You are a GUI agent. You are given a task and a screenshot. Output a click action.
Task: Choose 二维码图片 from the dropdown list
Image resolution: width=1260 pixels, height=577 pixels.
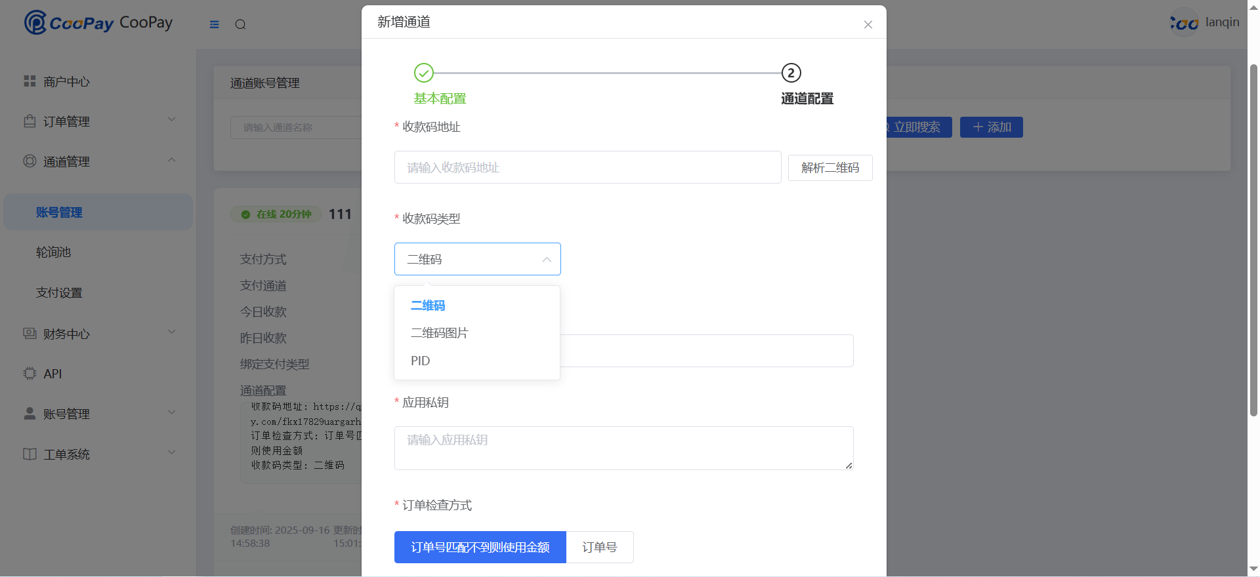click(439, 333)
